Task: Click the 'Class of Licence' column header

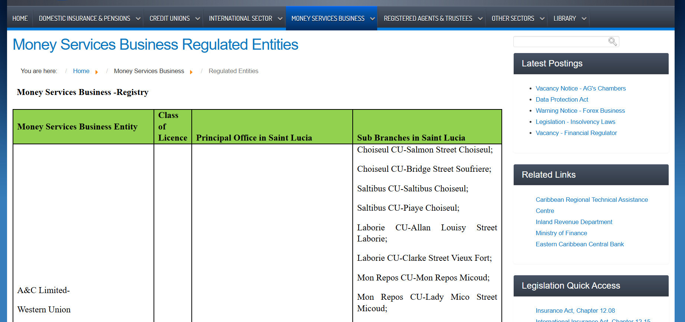Action: tap(173, 126)
